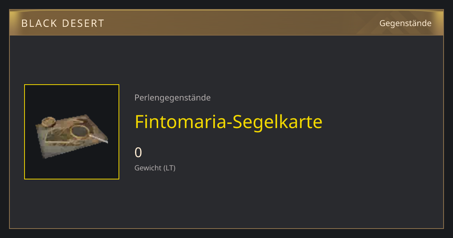Open the BLACK DESERT title

point(63,23)
